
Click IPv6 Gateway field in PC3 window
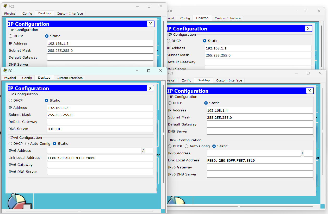tap(259, 167)
